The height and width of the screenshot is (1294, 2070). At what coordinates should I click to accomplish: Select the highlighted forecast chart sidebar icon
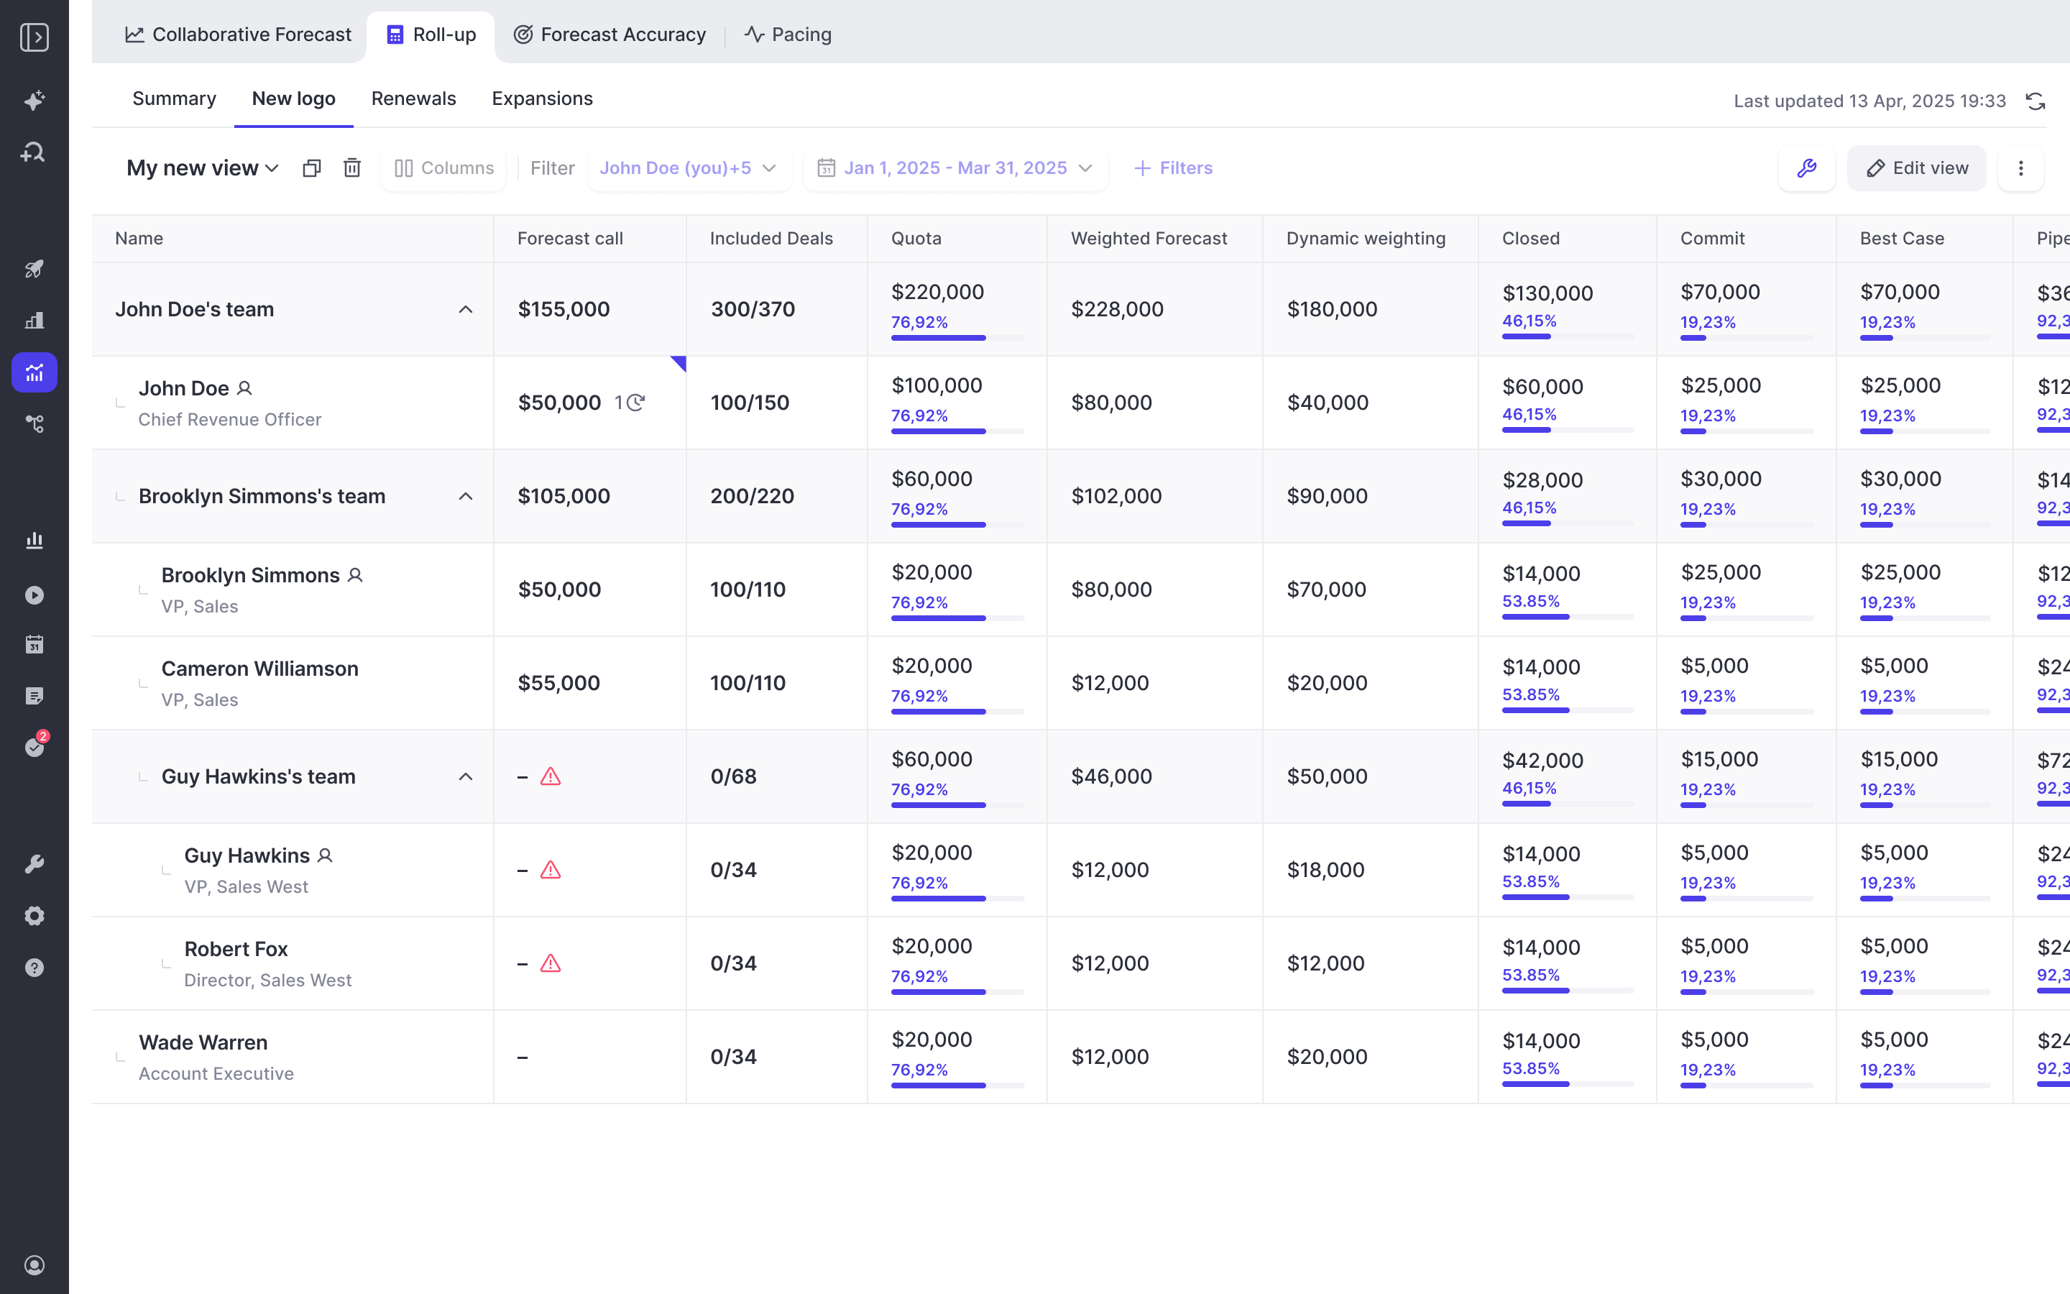[34, 372]
